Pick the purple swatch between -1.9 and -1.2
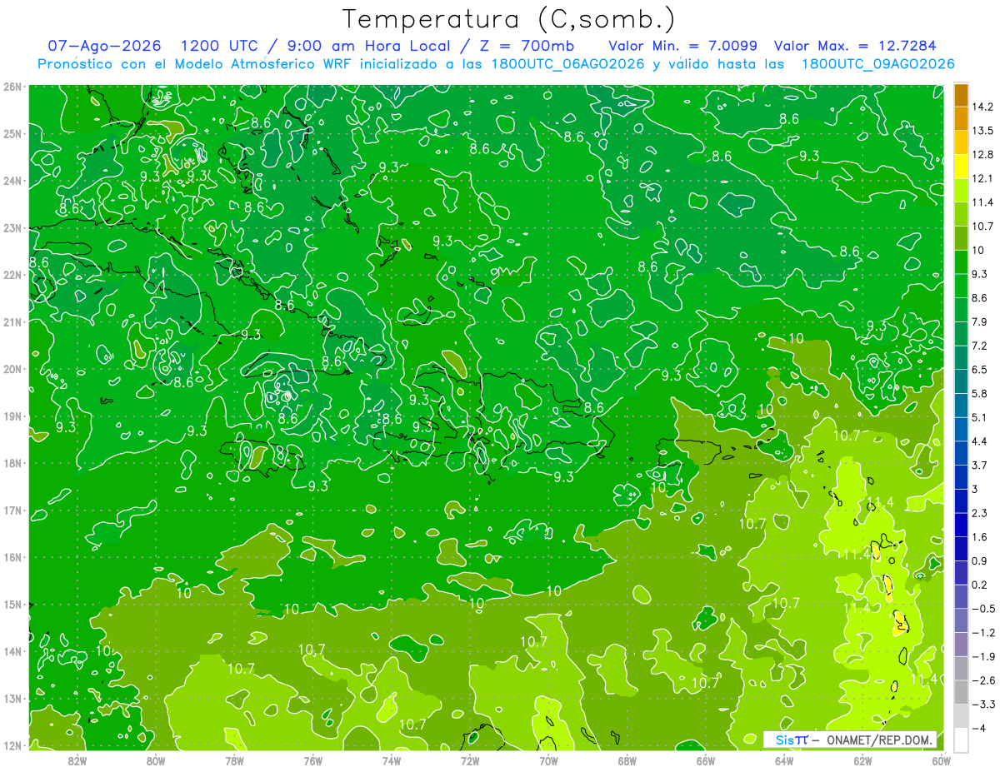Image resolution: width=1000 pixels, height=772 pixels. pos(961,645)
